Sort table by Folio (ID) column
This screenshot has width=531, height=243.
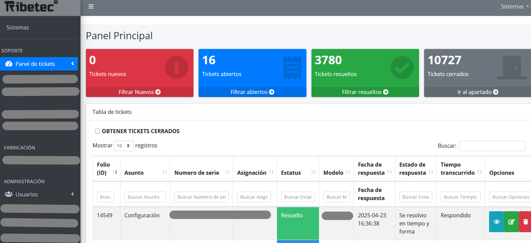[115, 172]
